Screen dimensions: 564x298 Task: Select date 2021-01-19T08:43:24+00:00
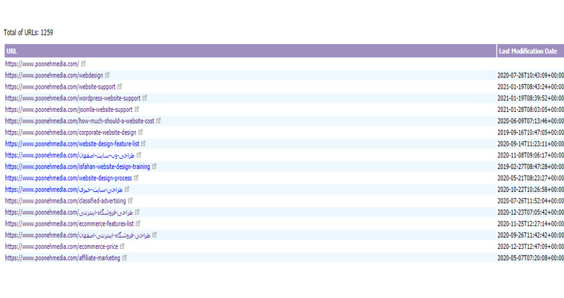(531, 87)
